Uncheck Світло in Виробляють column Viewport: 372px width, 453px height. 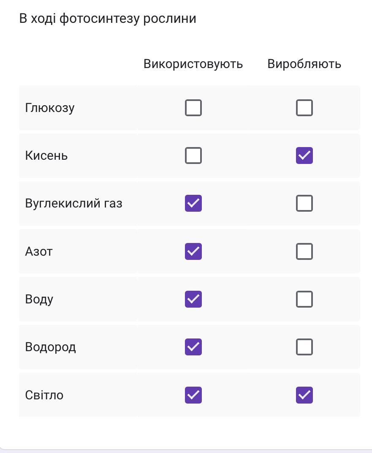point(304,395)
